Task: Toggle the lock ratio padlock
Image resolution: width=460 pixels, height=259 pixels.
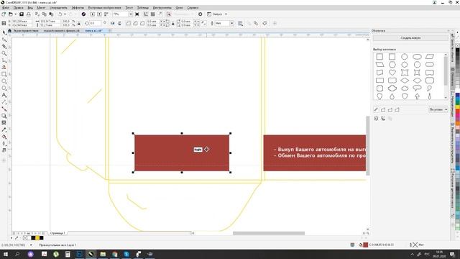Action: click(x=78, y=23)
